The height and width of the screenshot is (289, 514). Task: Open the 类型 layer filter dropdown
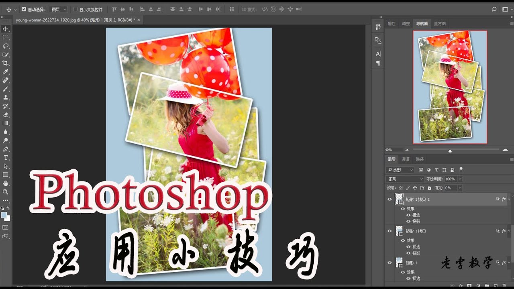[400, 170]
